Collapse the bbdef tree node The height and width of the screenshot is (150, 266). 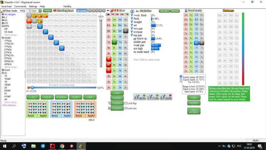click(3, 38)
